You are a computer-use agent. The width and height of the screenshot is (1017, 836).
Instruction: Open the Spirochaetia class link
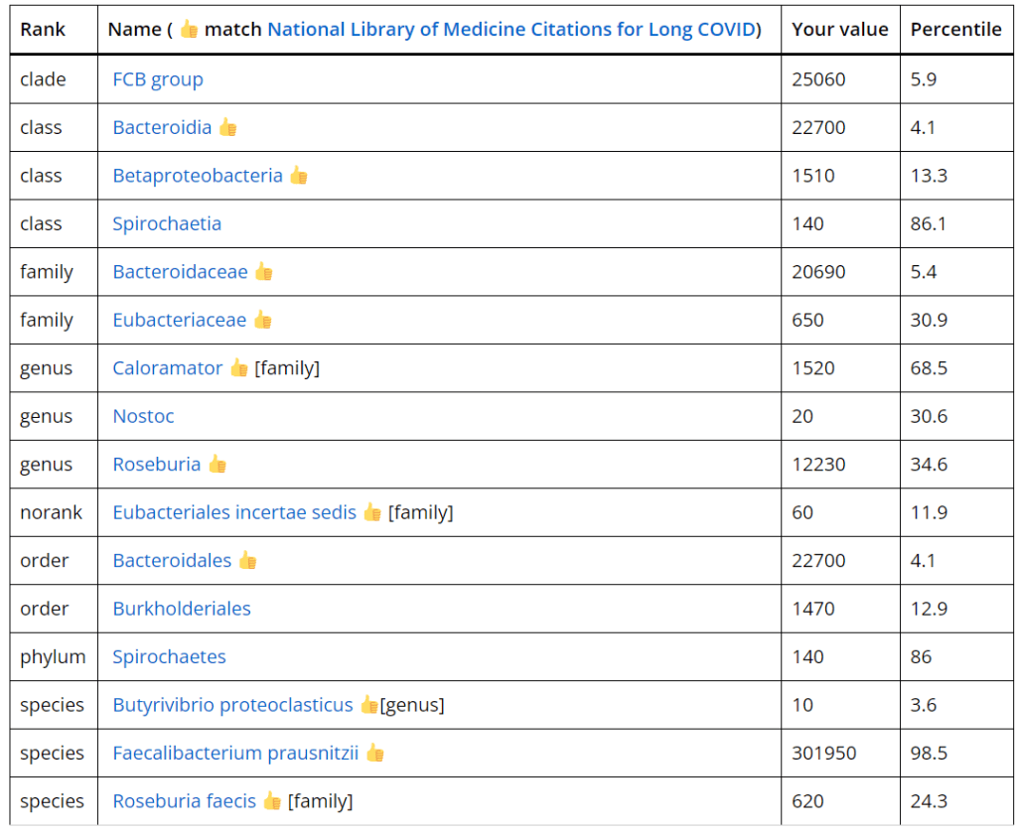click(x=167, y=224)
